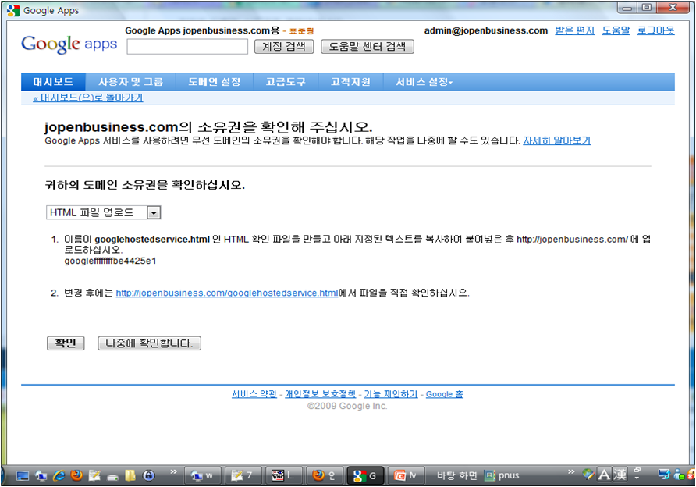Open the HTML 파일 업로드 verification method dropdown

coord(104,212)
